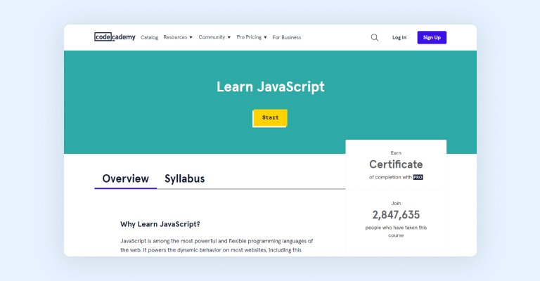Image resolution: width=540 pixels, height=281 pixels.
Task: Click the Log In link
Action: 399,37
